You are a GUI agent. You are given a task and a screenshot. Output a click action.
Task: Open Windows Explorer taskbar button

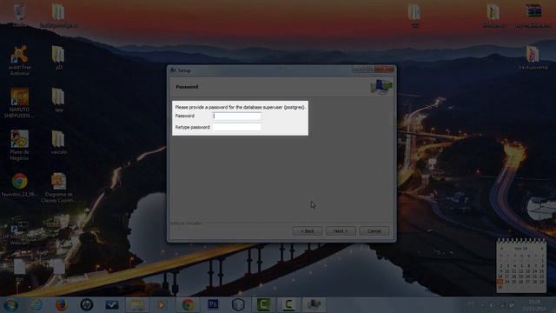137,304
